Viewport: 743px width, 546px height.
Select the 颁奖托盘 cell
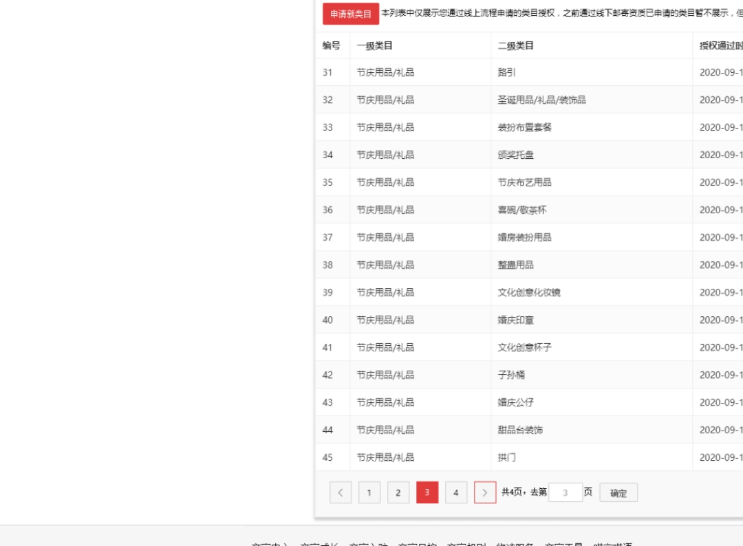(515, 155)
